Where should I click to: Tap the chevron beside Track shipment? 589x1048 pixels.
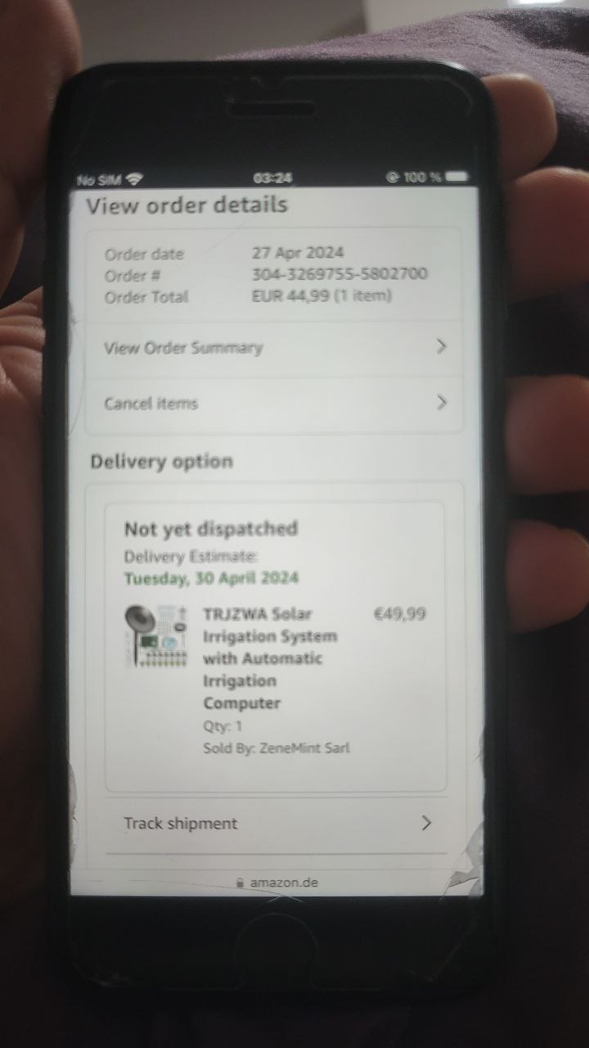click(x=426, y=823)
